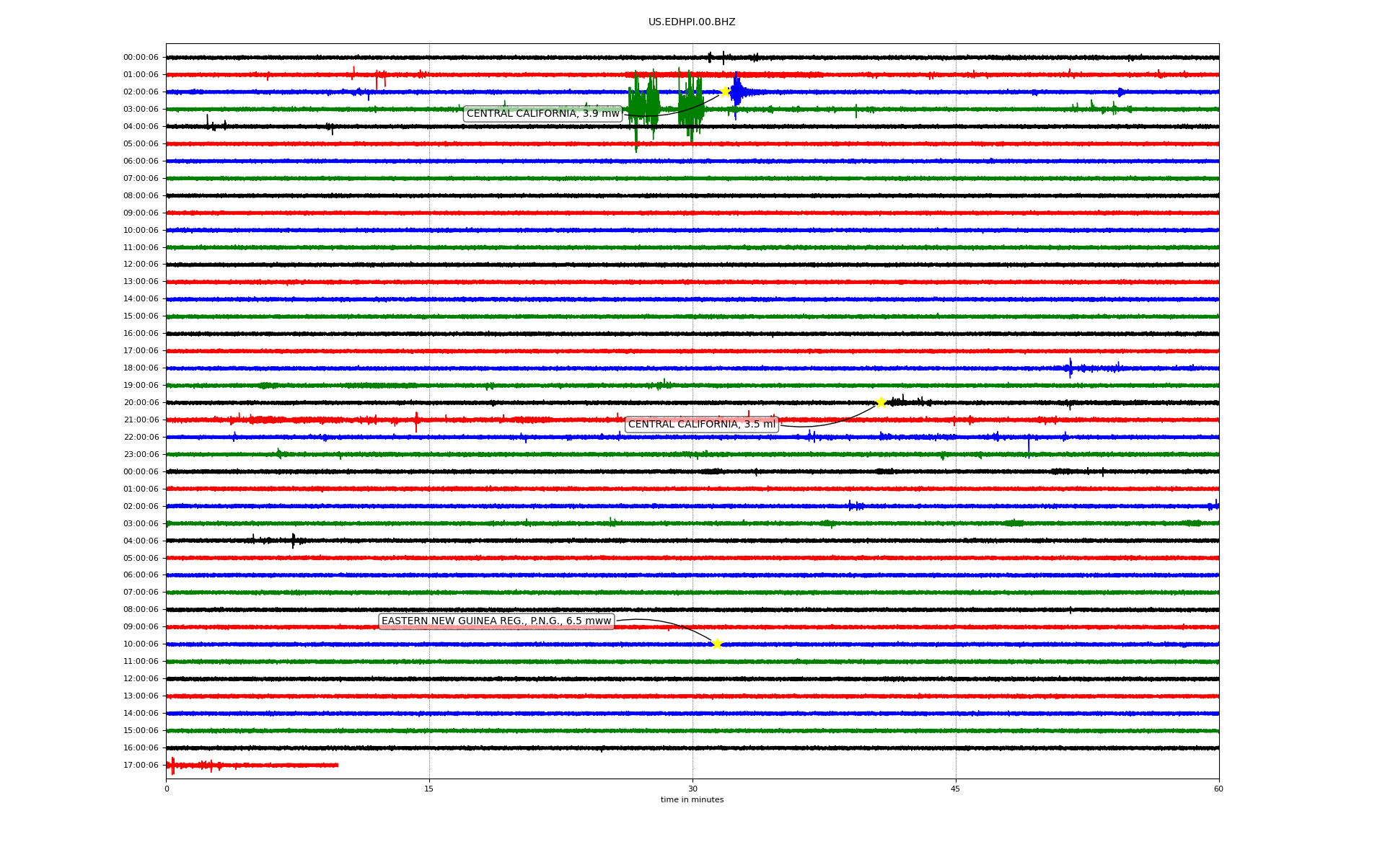The width and height of the screenshot is (1385, 865).
Task: Click the EASTERN NEW GUINEA REG. 6.5 mww label
Action: pyautogui.click(x=496, y=621)
